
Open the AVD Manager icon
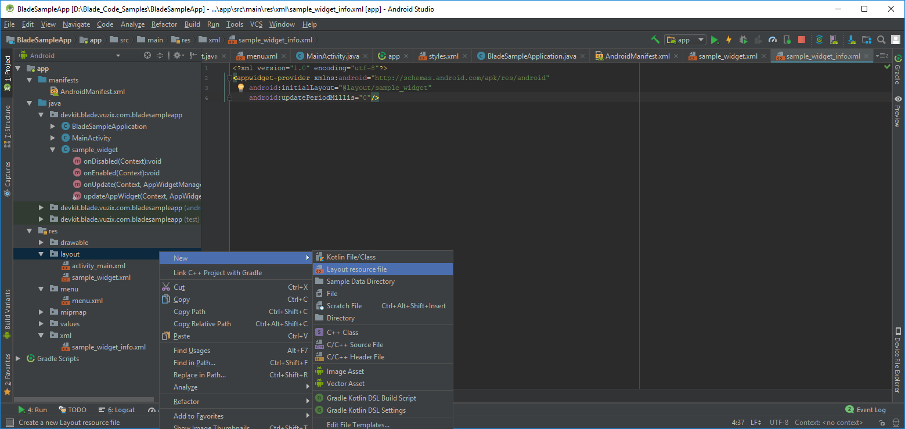[834, 39]
